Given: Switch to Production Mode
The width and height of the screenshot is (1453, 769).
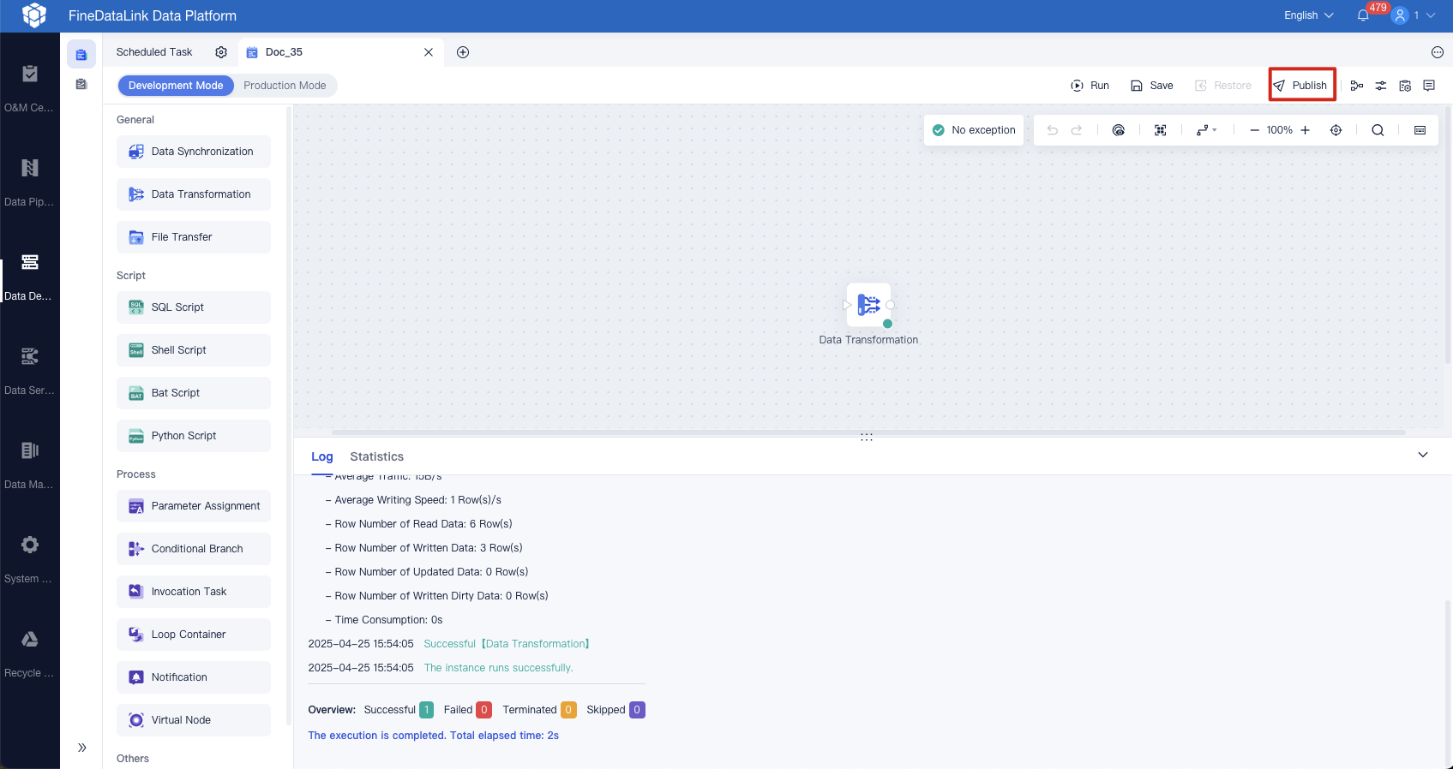Looking at the screenshot, I should (x=285, y=86).
